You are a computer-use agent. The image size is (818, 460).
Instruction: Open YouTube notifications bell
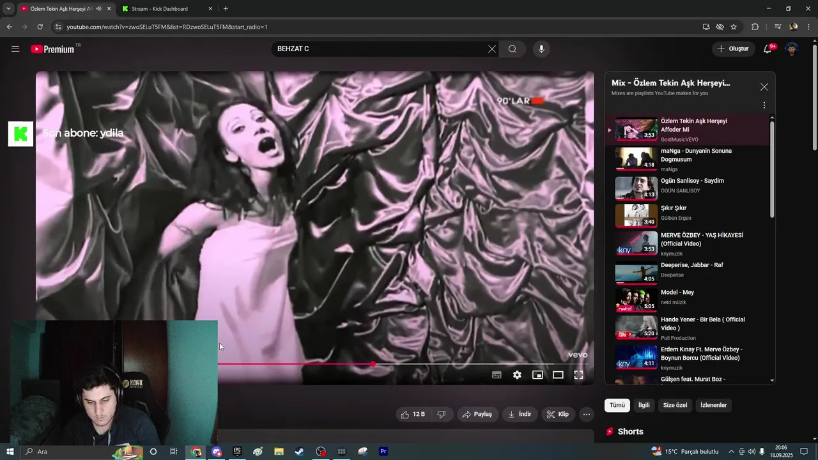point(768,49)
